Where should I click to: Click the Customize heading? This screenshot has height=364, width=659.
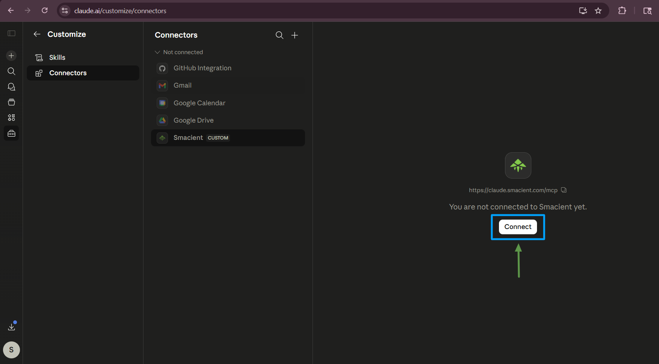coord(67,34)
